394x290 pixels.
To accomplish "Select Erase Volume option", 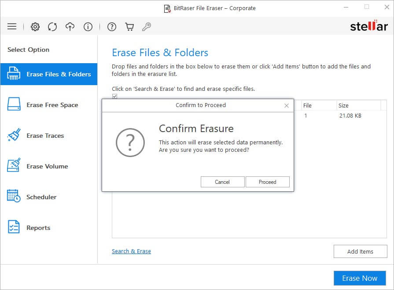I will [x=49, y=166].
